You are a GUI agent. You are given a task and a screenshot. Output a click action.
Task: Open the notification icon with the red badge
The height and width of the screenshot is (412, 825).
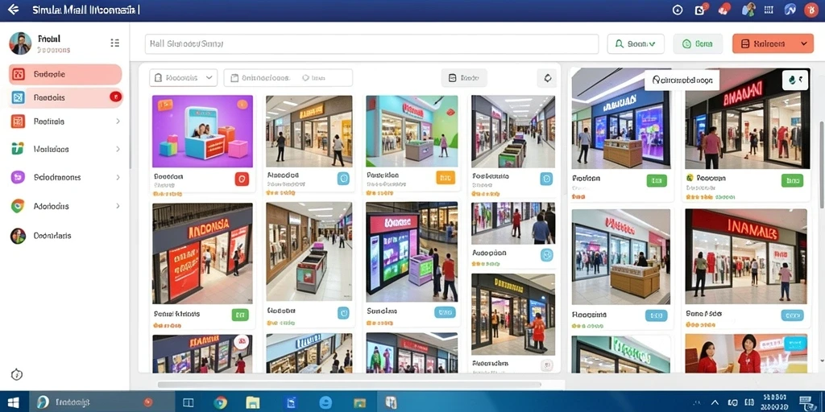[x=701, y=10]
